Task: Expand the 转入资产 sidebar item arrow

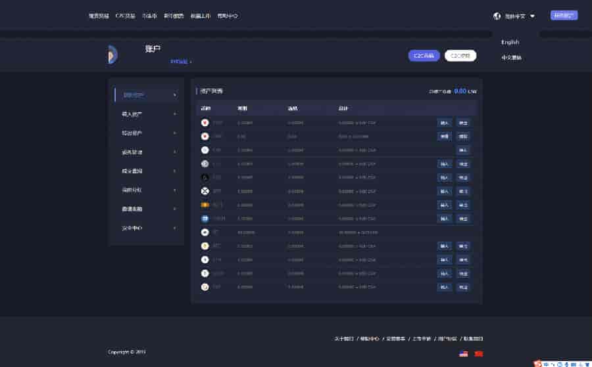Action: click(x=174, y=114)
